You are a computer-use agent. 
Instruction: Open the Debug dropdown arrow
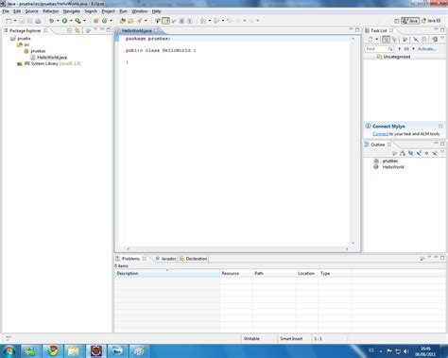click(x=58, y=21)
